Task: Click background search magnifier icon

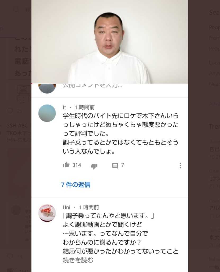Action: (16, 10)
